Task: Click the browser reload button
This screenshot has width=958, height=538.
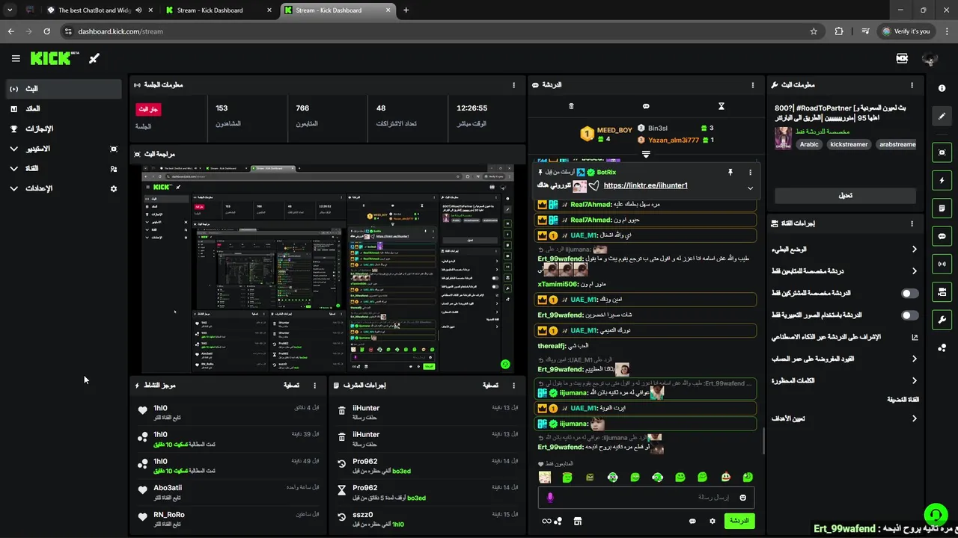Action: pyautogui.click(x=46, y=31)
